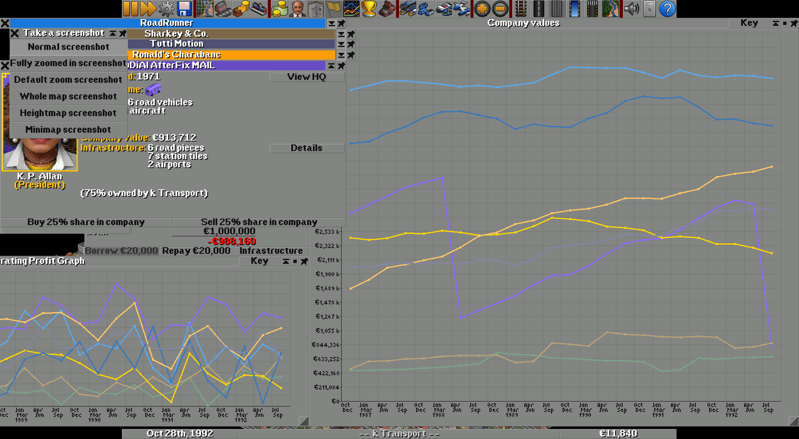The height and width of the screenshot is (439, 799).
Task: Choose Whole map screenshot option
Action: click(68, 97)
